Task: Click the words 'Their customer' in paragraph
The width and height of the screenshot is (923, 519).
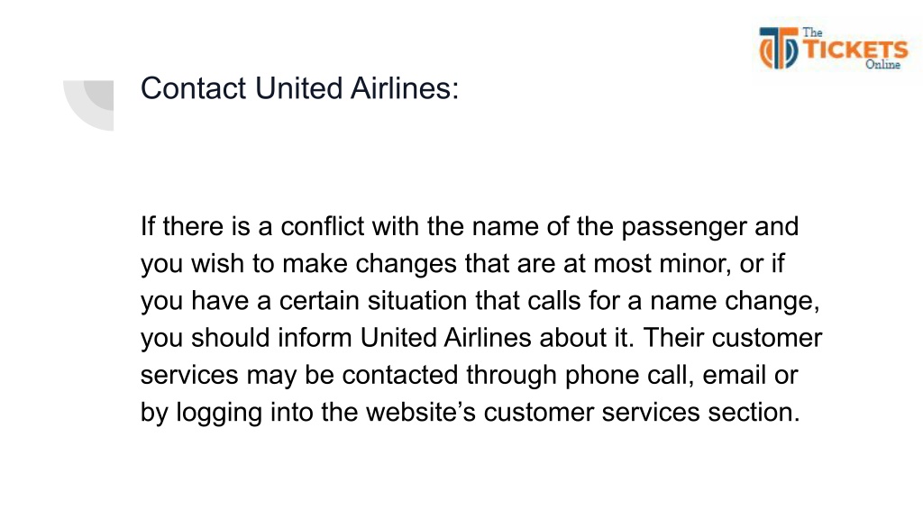Action: tap(732, 338)
